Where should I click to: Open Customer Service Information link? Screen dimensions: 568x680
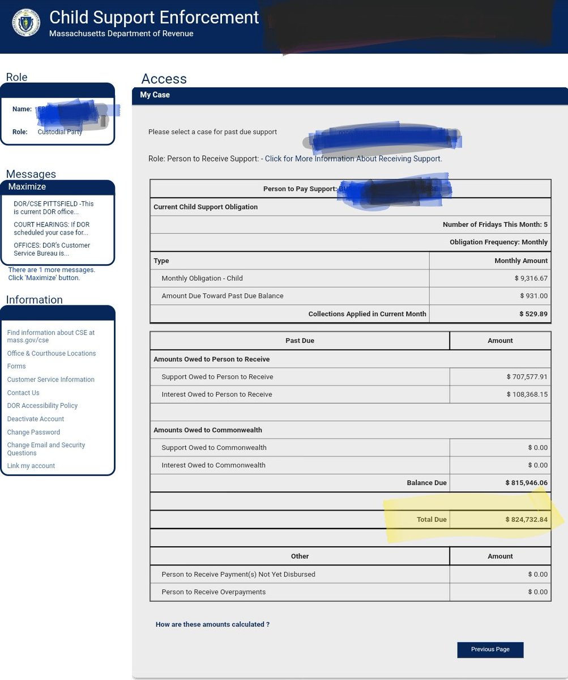pyautogui.click(x=51, y=380)
